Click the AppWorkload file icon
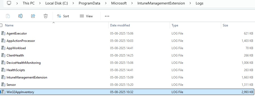This screenshot has width=255, height=96. click(3, 48)
